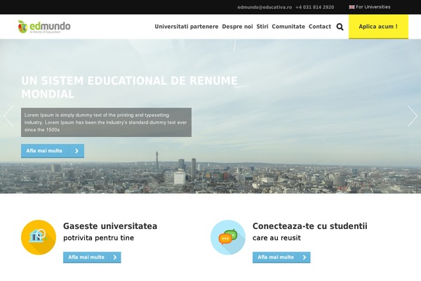The height and width of the screenshot is (281, 421).
Task: Click the UK flag icon
Action: tap(352, 7)
